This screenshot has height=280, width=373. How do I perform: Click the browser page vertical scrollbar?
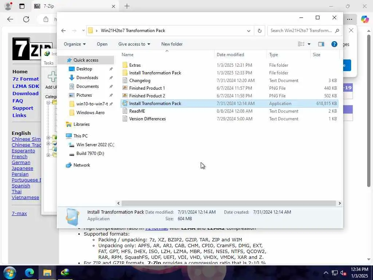point(369,111)
